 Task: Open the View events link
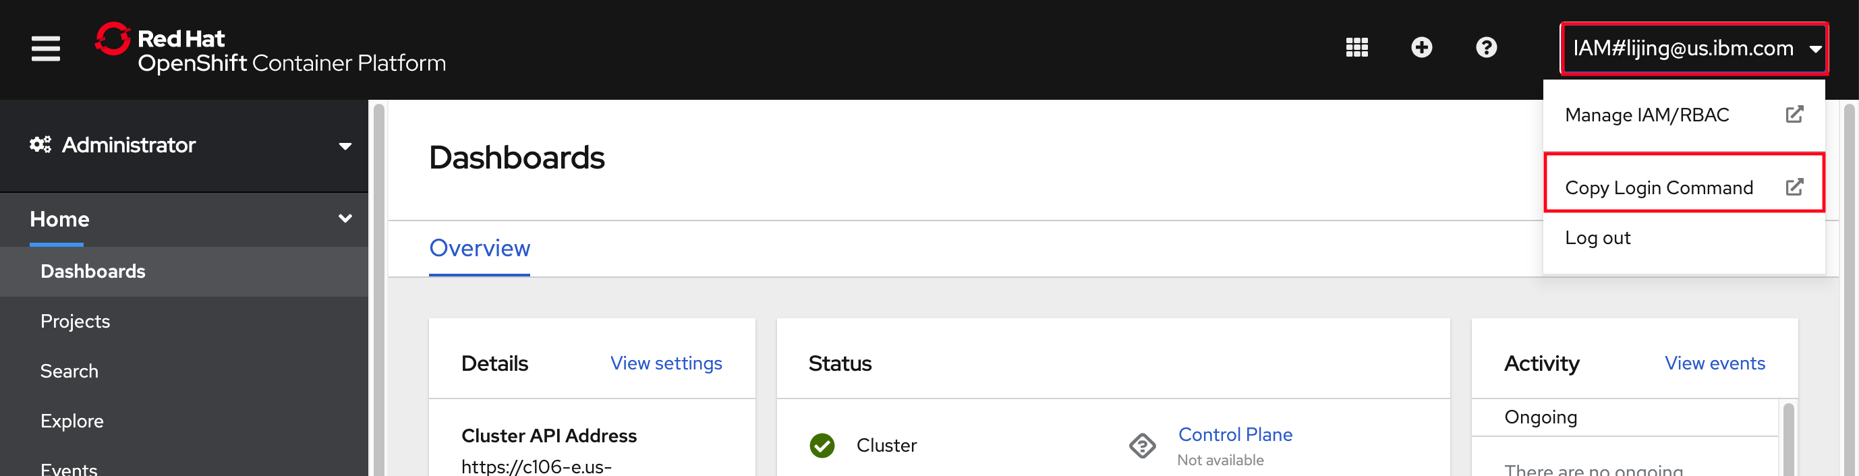tap(1715, 363)
